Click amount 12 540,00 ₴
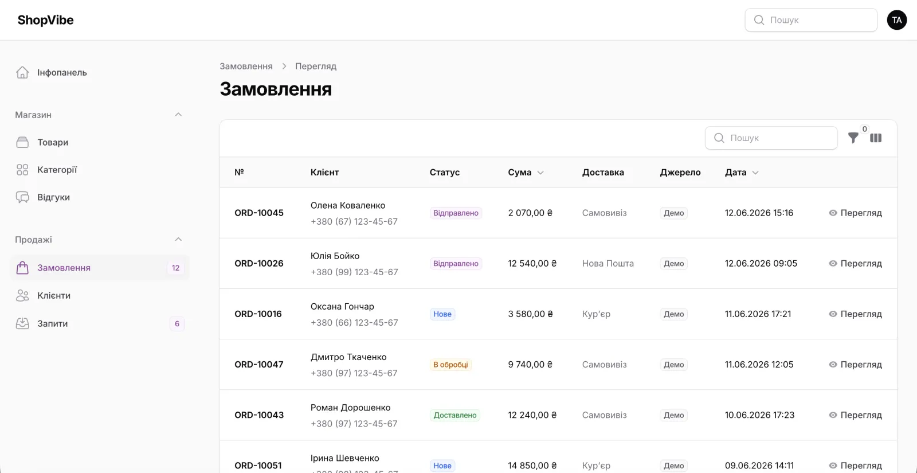This screenshot has height=473, width=917. point(532,263)
